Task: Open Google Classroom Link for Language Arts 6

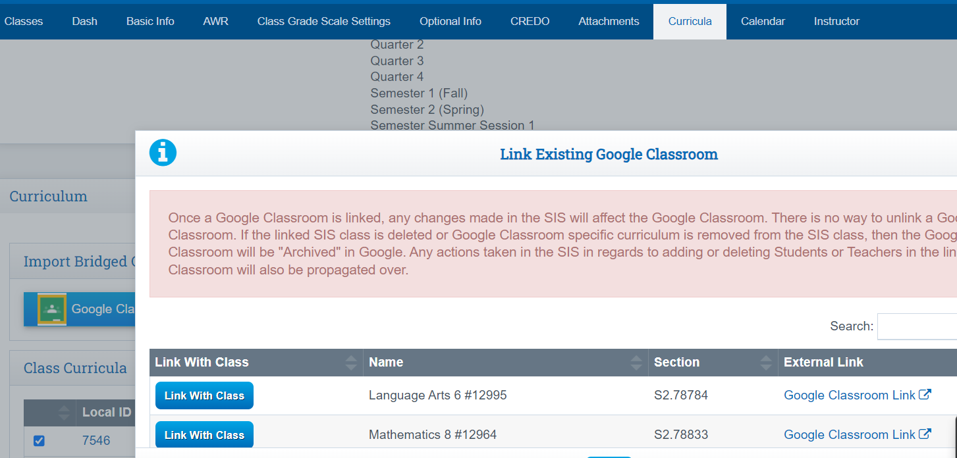Action: (x=849, y=395)
